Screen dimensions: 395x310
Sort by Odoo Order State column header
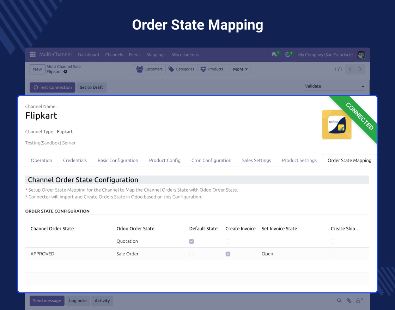pos(135,229)
